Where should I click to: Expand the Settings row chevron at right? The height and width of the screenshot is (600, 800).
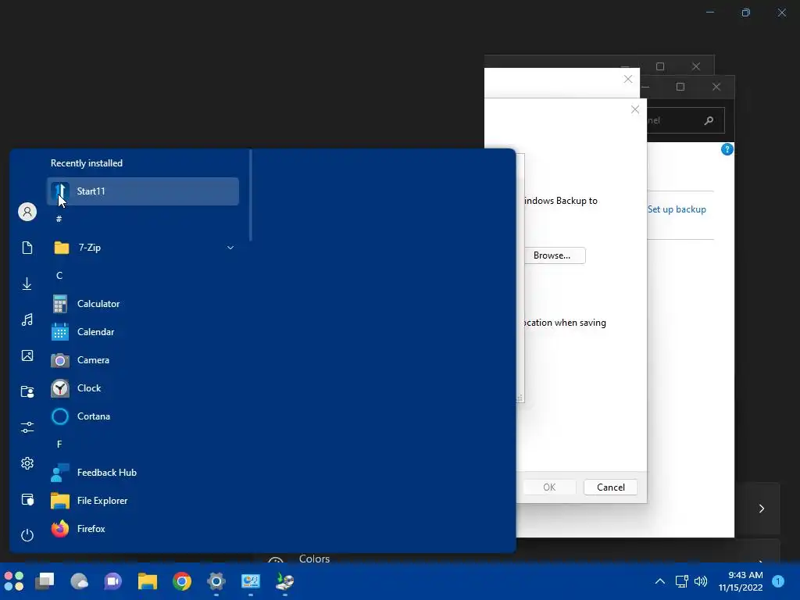tap(761, 509)
